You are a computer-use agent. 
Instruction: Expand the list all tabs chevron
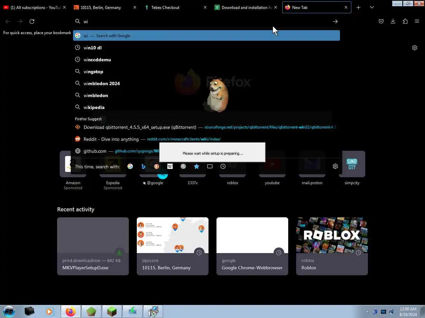pyautogui.click(x=372, y=7)
